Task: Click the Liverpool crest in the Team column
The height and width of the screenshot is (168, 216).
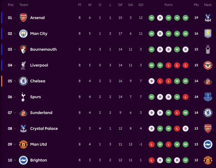Action: (x=23, y=65)
